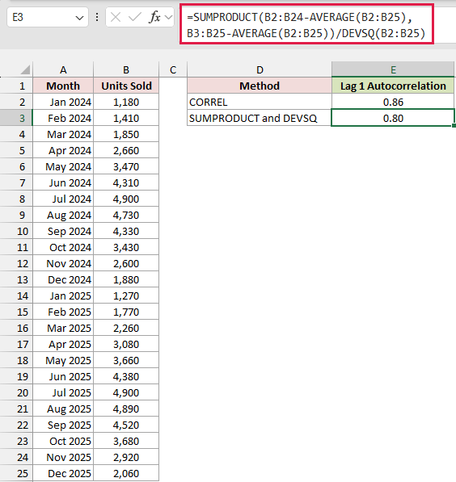Select the units cell 2,660
456x482 pixels.
tap(126, 150)
